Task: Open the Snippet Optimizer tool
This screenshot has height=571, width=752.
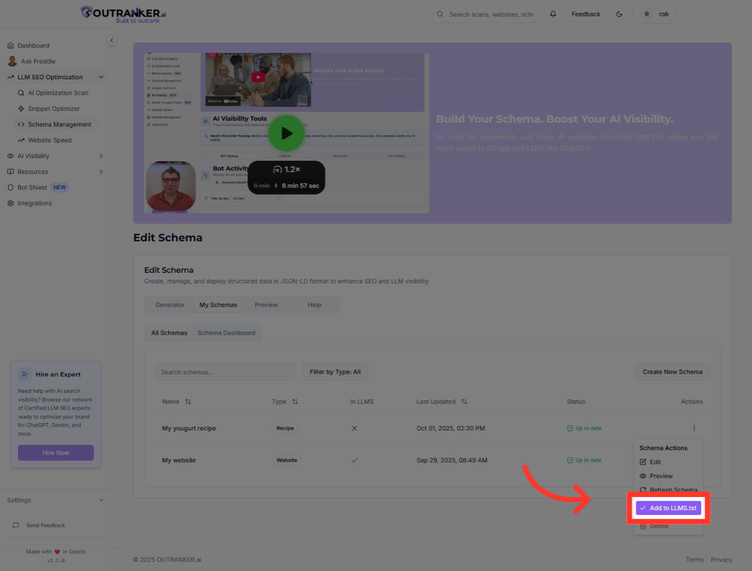Action: tap(54, 108)
